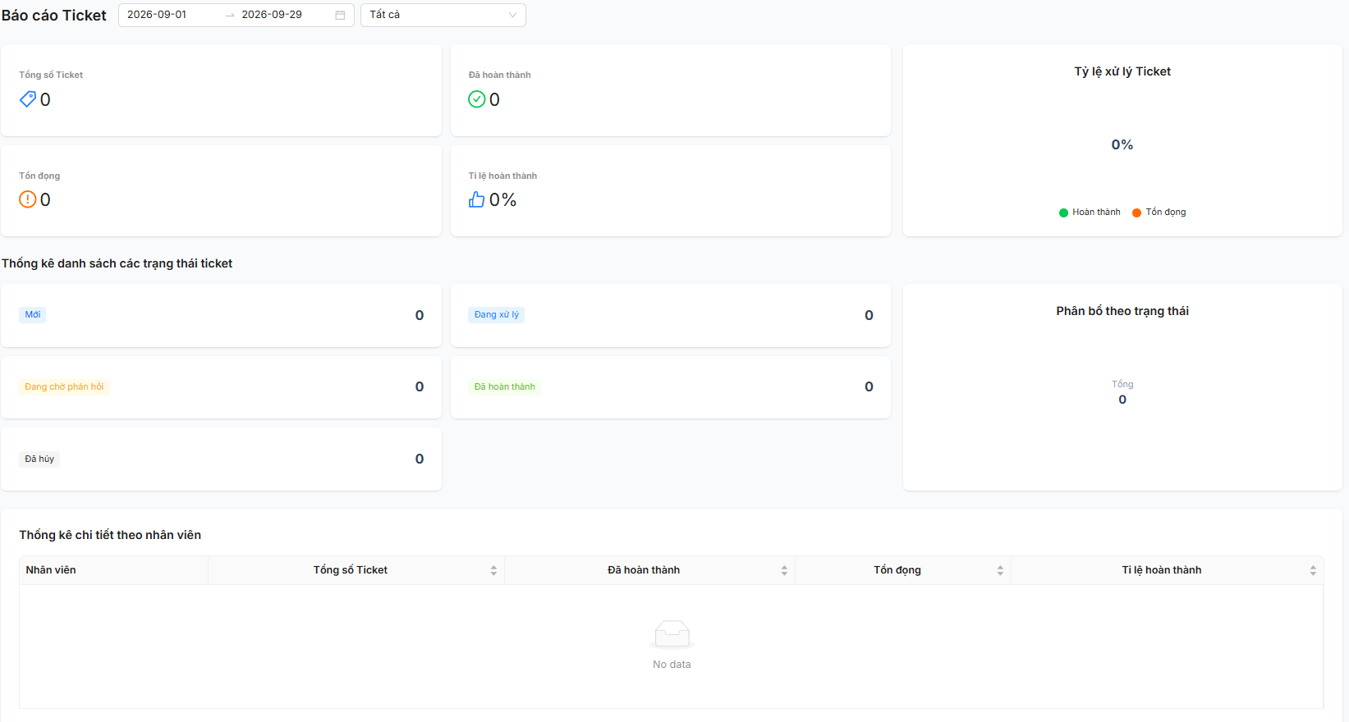The height and width of the screenshot is (722, 1349).
Task: Click the No data text in table
Action: click(x=672, y=665)
